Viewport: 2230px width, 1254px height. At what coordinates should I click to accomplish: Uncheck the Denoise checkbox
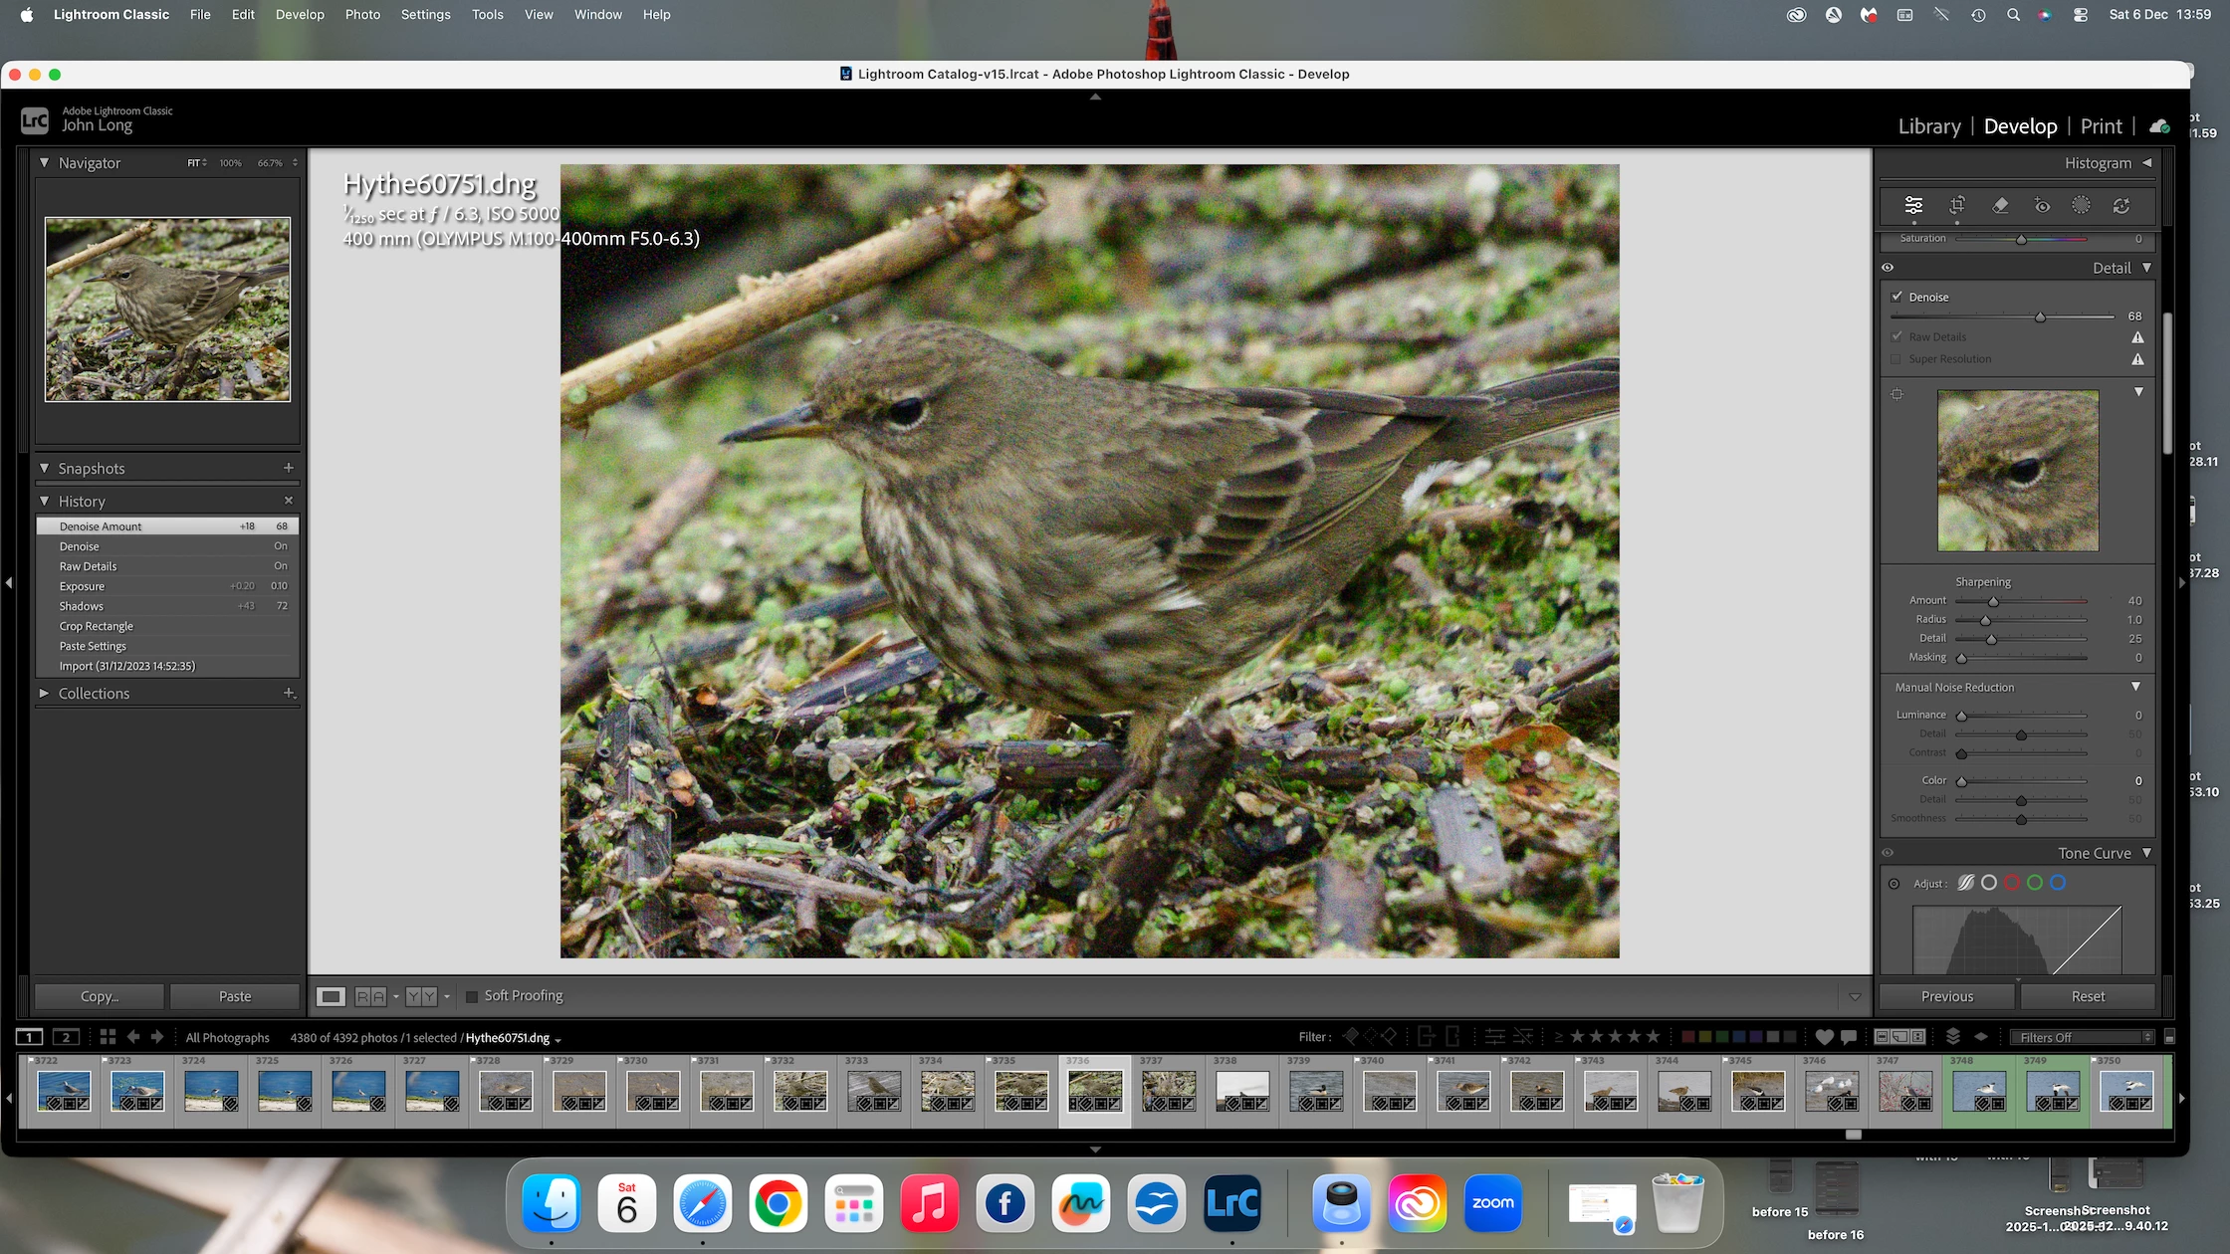(1897, 297)
